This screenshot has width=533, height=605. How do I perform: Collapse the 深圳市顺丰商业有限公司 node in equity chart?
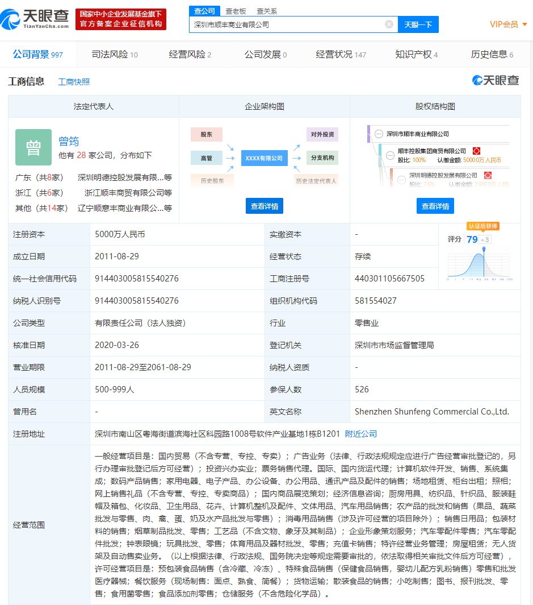point(379,134)
